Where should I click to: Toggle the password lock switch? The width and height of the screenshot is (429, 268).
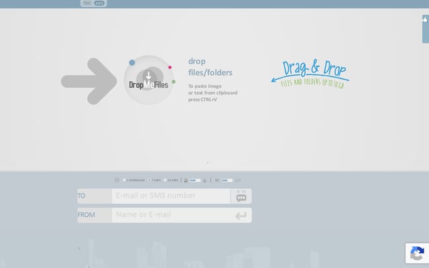pyautogui.click(x=195, y=180)
